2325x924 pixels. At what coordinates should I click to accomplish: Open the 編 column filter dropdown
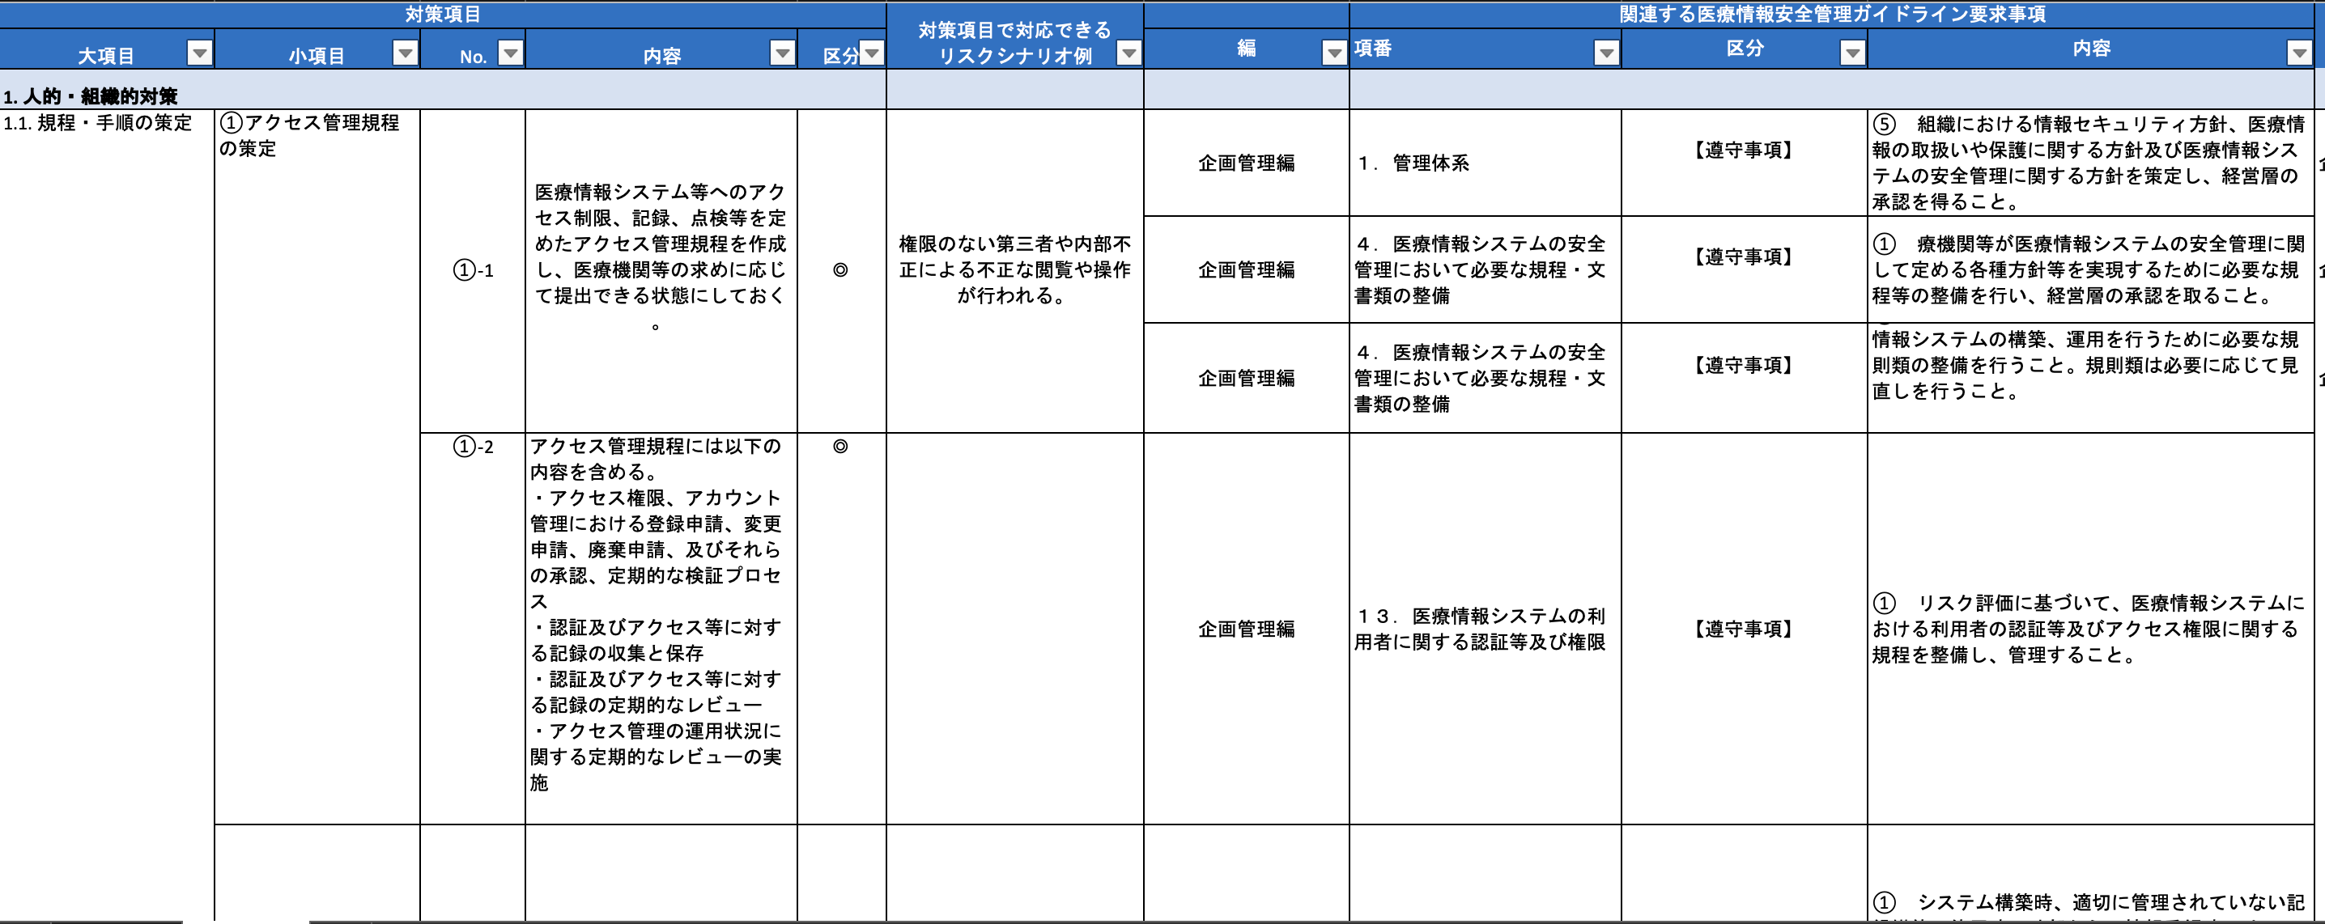(x=1334, y=53)
